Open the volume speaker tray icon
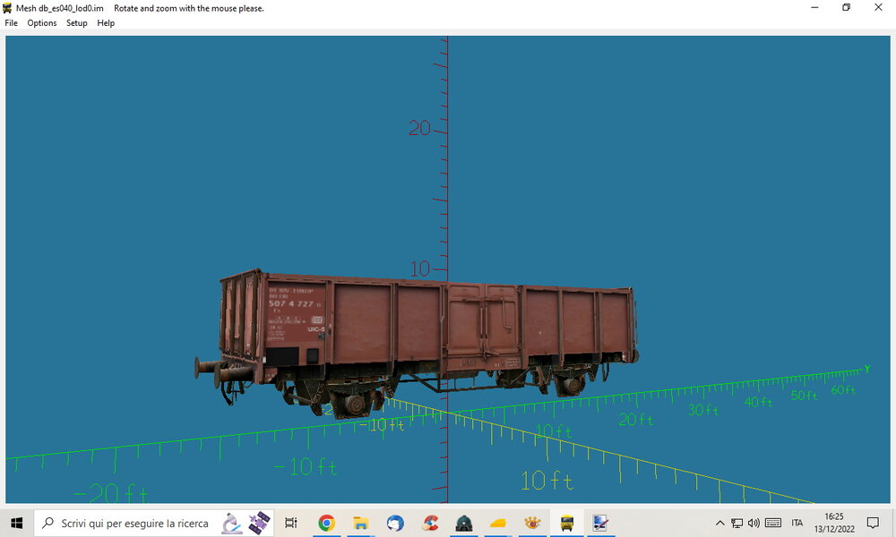This screenshot has height=537, width=896. (x=754, y=523)
